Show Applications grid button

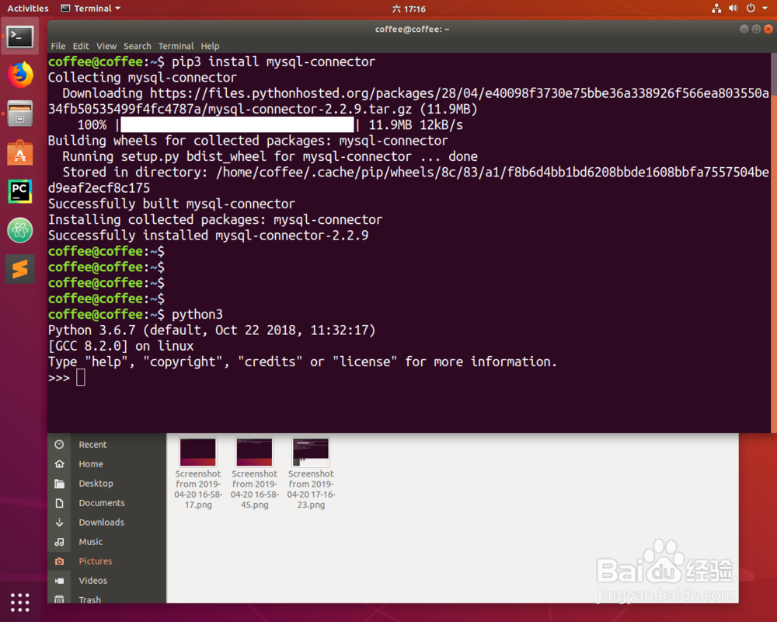click(x=20, y=602)
